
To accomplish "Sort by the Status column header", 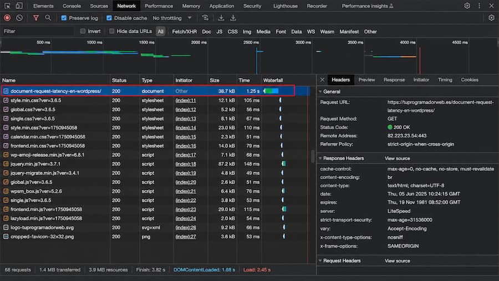I will [119, 80].
